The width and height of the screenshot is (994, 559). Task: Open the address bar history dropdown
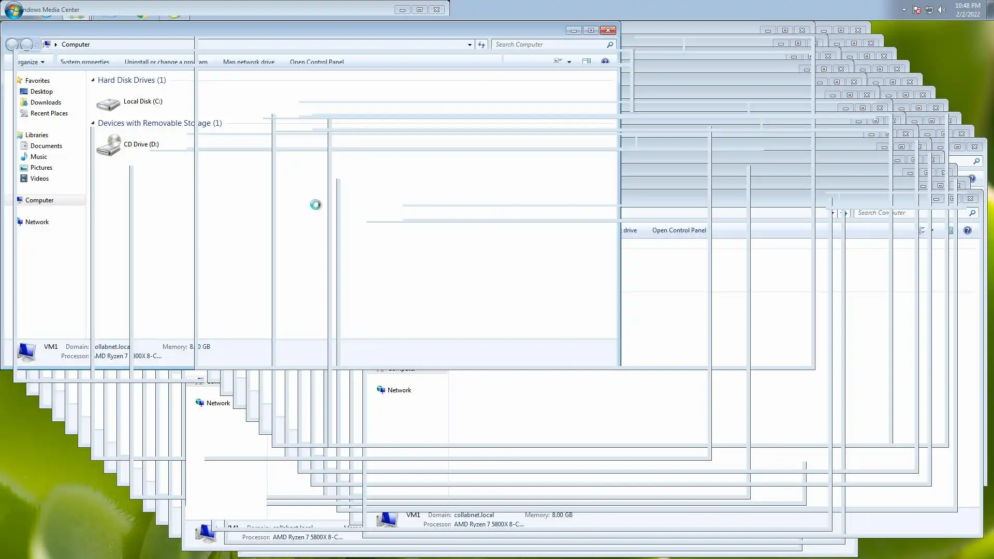coord(470,45)
